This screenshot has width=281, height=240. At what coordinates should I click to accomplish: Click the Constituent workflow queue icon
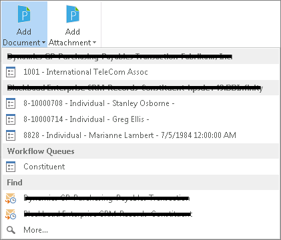pyautogui.click(x=11, y=167)
